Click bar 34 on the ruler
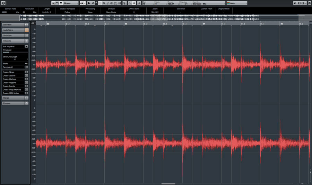Screen dimensions: 312x185 click(x=204, y=24)
